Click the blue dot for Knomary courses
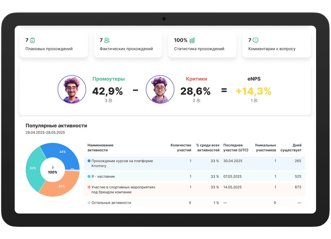331x239 pixels. pos(89,161)
